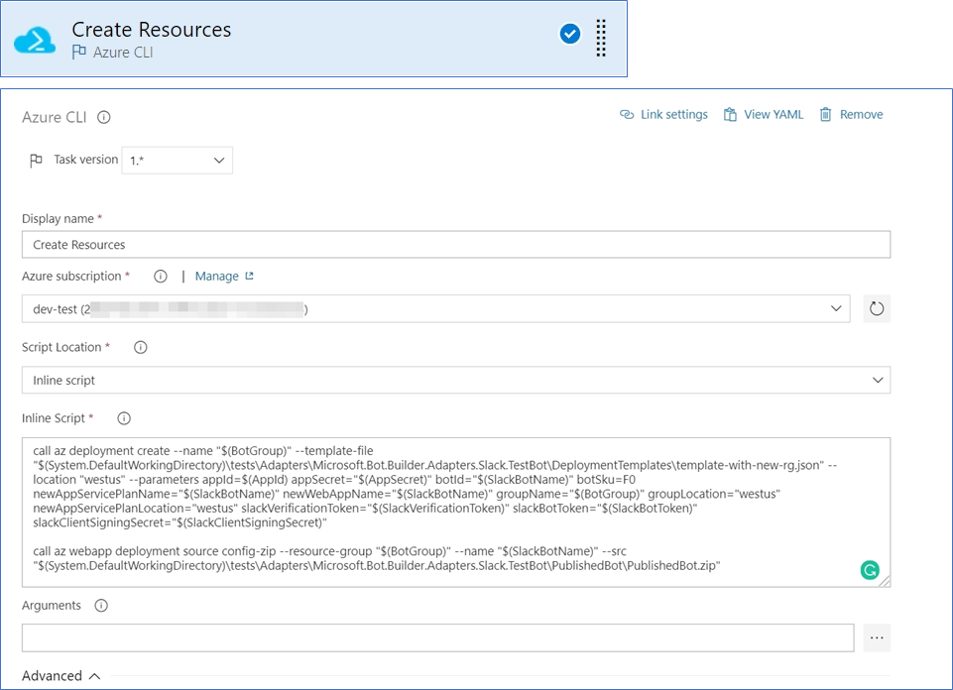Screen dimensions: 953x690
Task: Open the Script Location dropdown
Action: coord(456,380)
